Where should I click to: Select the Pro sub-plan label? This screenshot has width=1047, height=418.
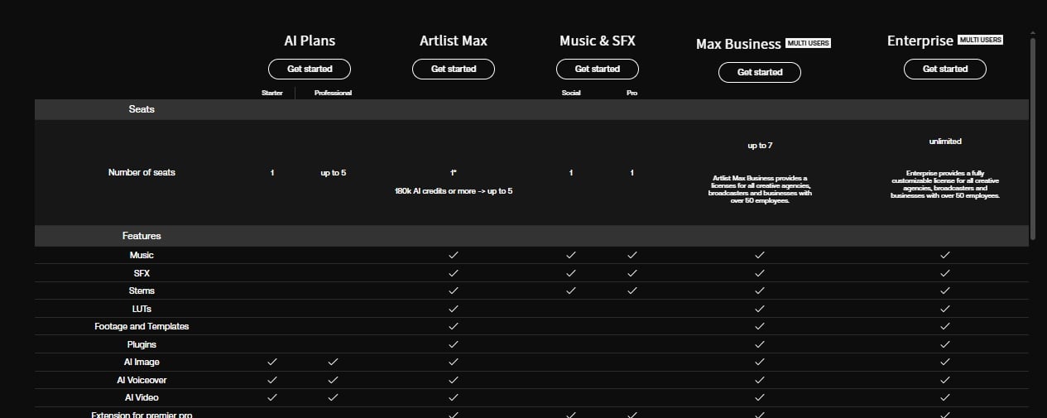632,93
